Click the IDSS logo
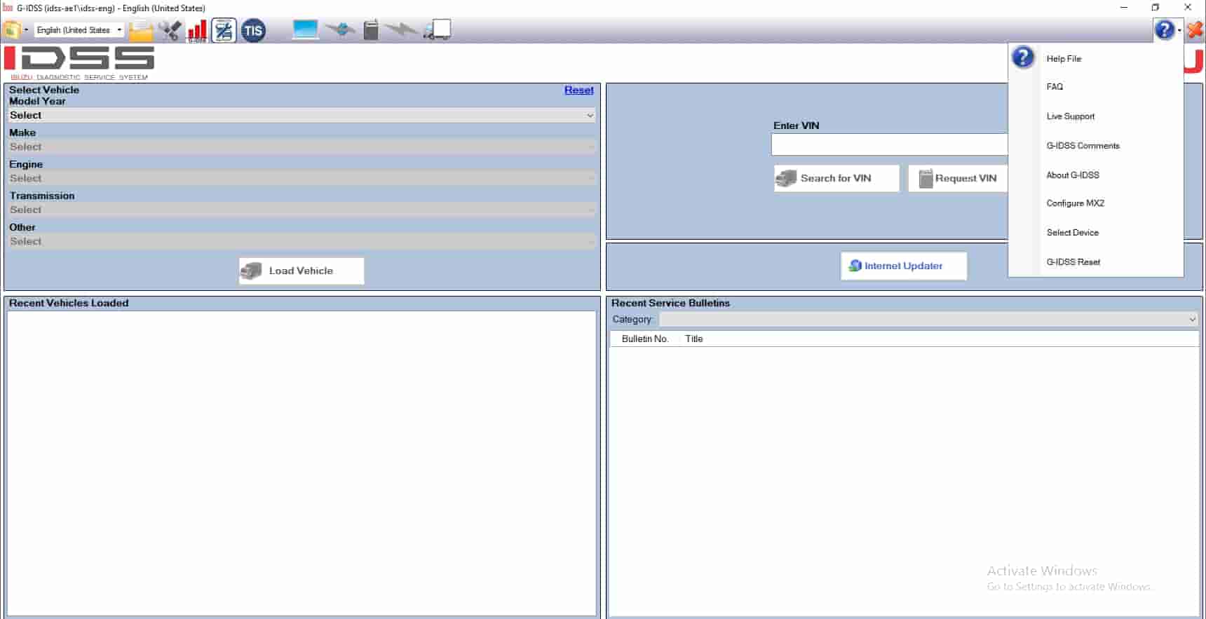1206x619 pixels. click(79, 62)
